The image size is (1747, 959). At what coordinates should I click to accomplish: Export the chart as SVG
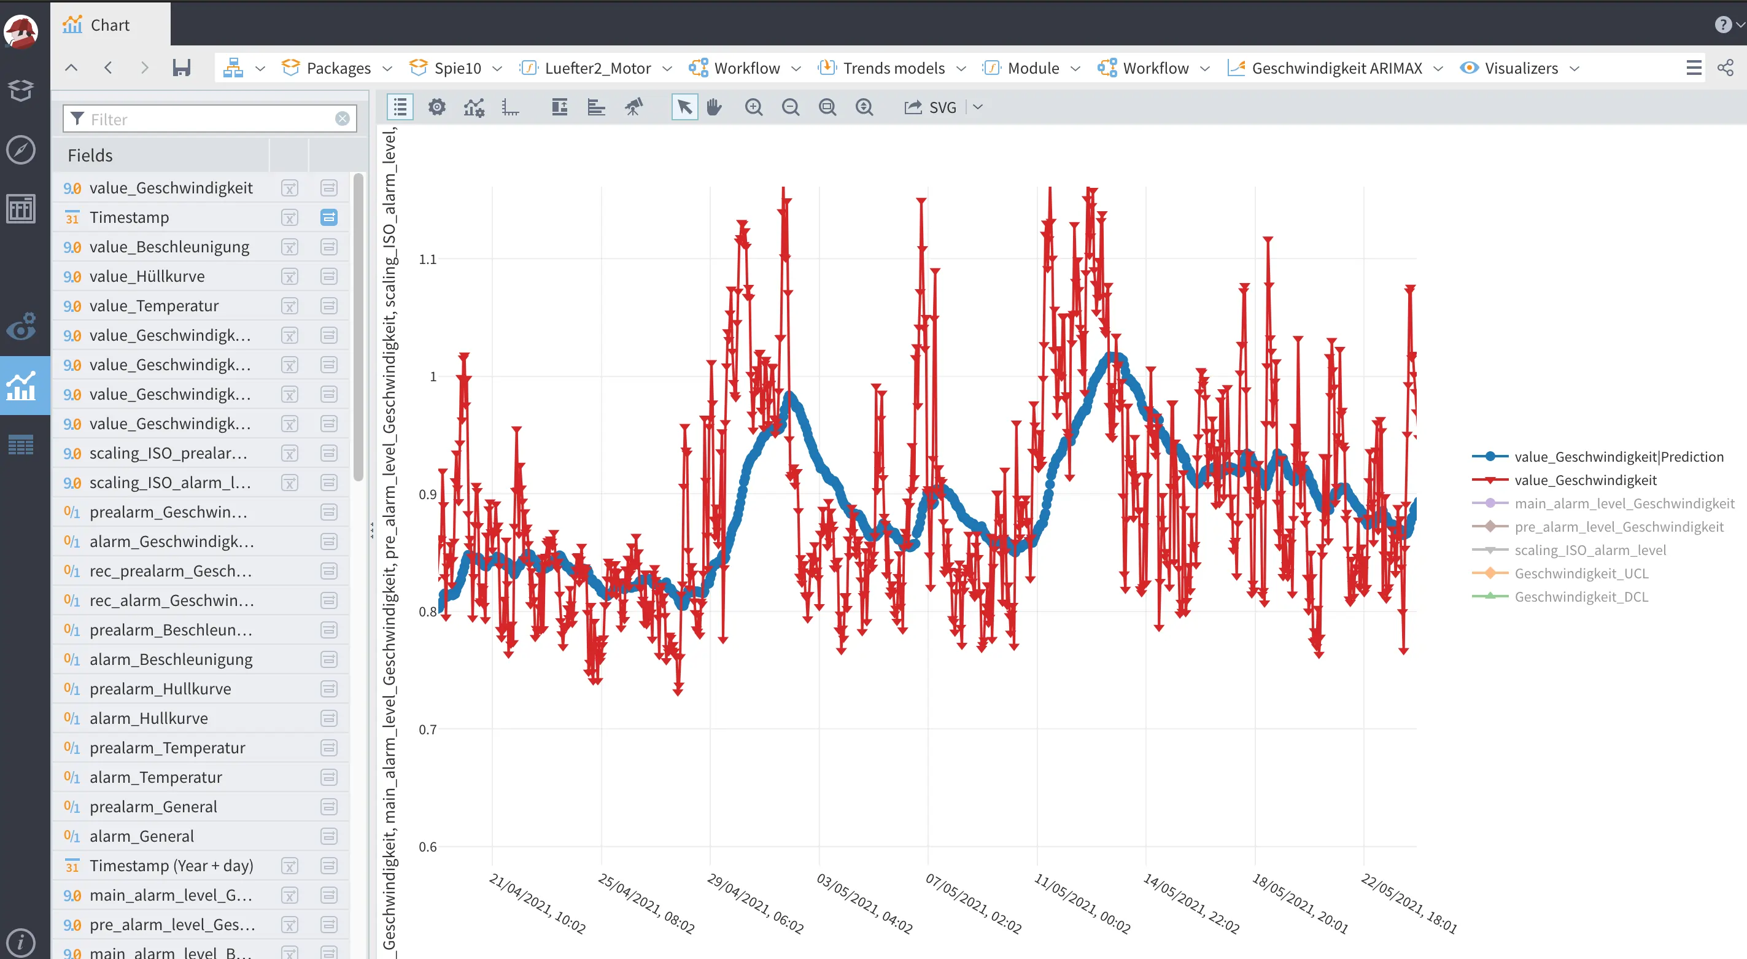coord(930,107)
